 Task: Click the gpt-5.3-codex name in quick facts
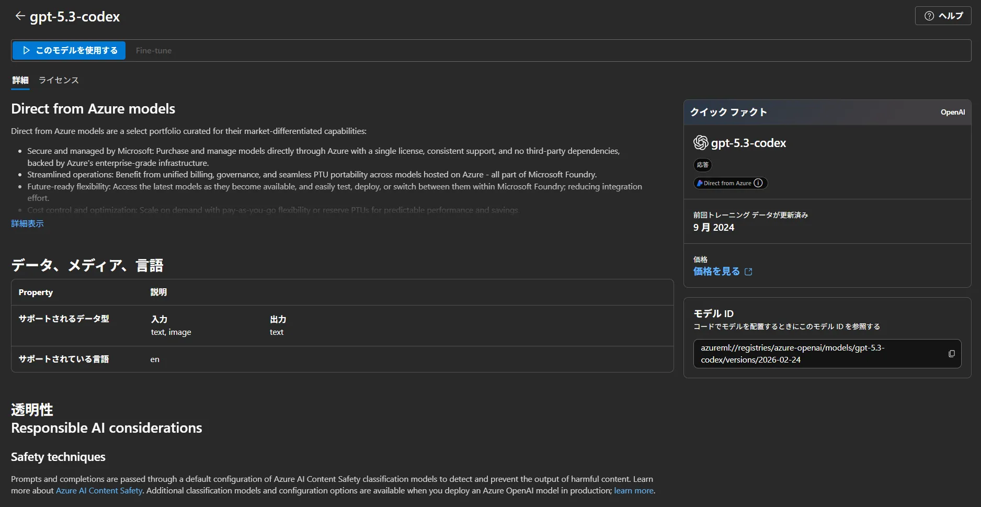748,143
